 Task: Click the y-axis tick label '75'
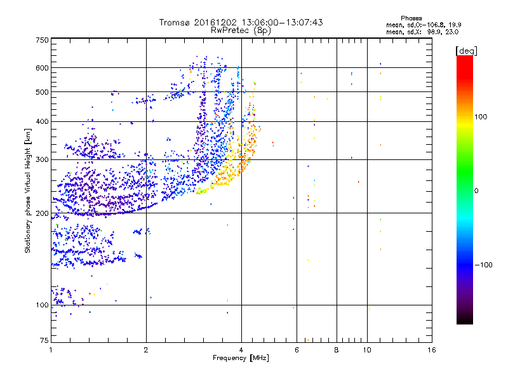(44, 340)
